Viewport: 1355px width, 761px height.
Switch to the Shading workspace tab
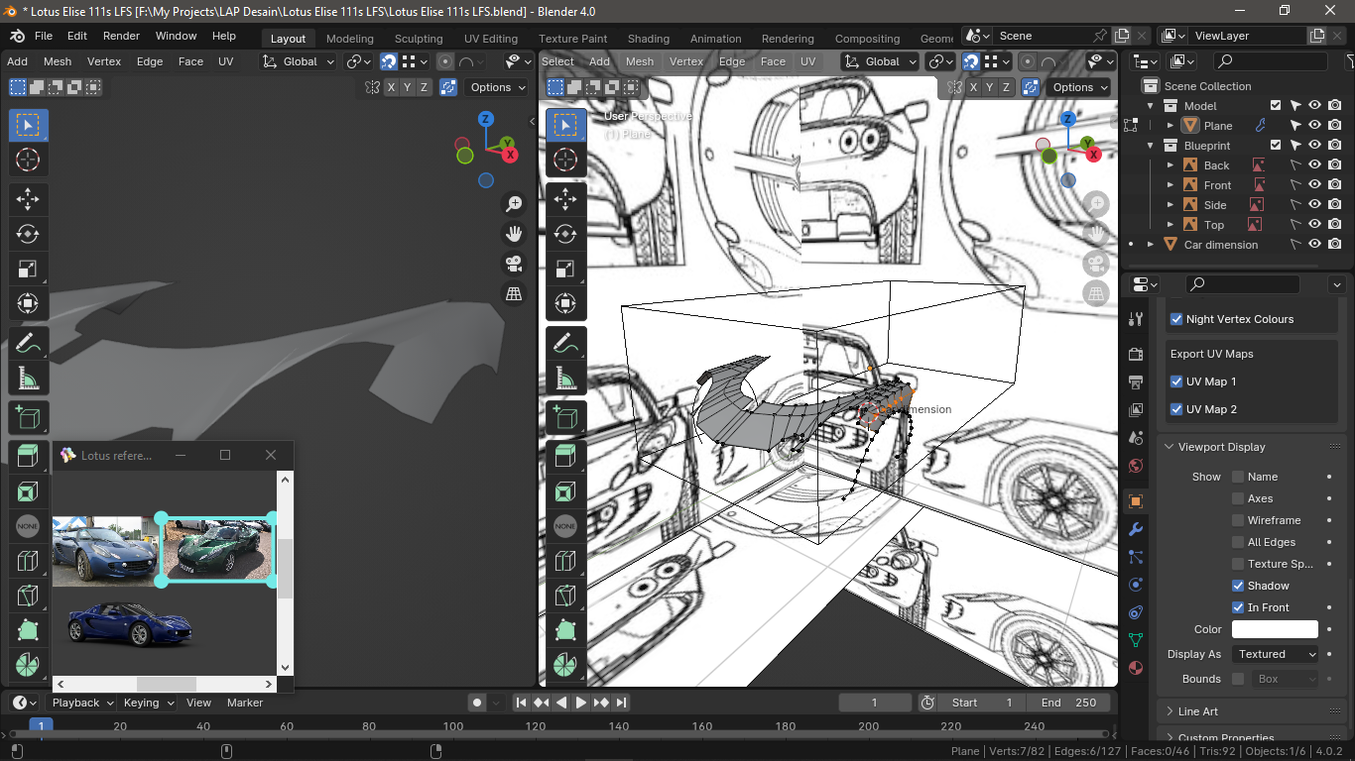pyautogui.click(x=649, y=39)
